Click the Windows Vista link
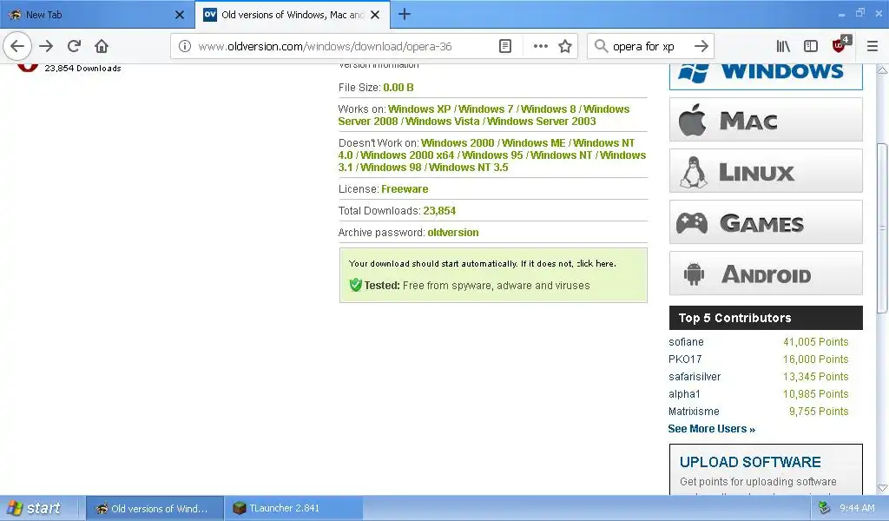Image resolution: width=889 pixels, height=521 pixels. tap(442, 122)
